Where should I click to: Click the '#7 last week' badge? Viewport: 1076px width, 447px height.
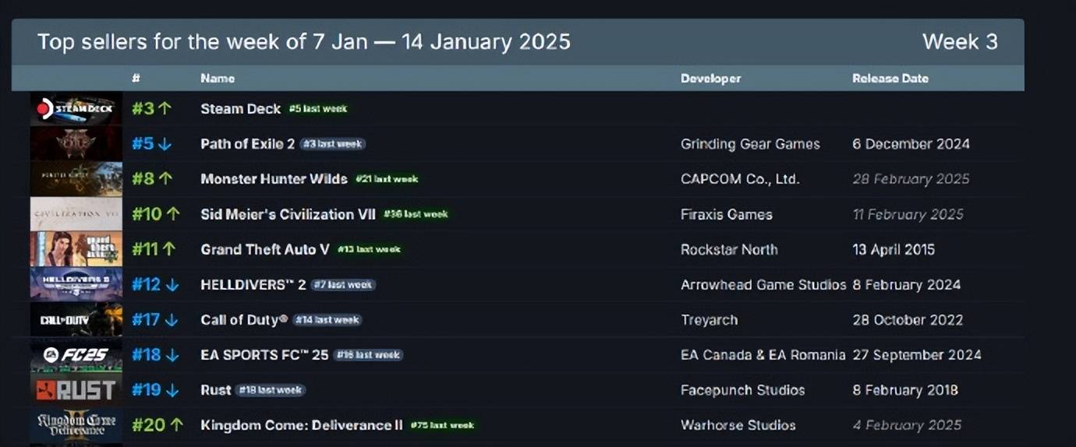point(343,285)
